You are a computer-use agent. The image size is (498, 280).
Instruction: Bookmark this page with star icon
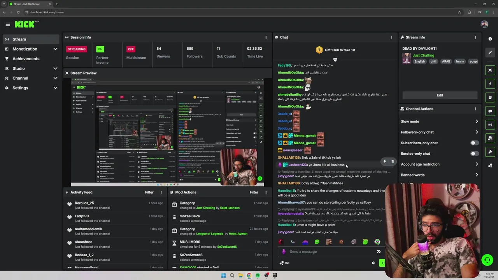coord(459,12)
